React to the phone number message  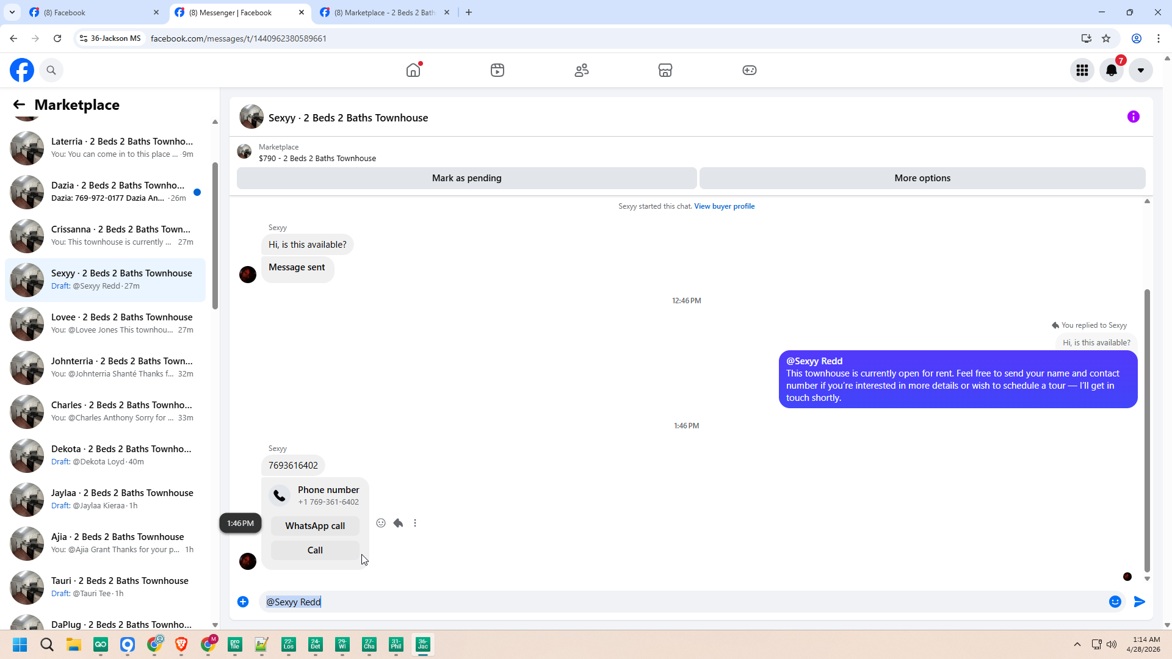click(381, 523)
